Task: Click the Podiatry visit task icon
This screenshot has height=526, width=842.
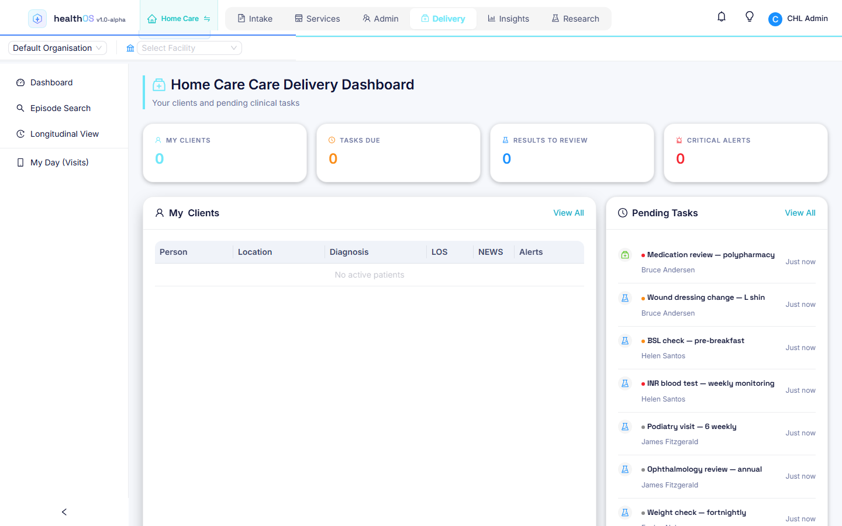Action: pyautogui.click(x=625, y=427)
